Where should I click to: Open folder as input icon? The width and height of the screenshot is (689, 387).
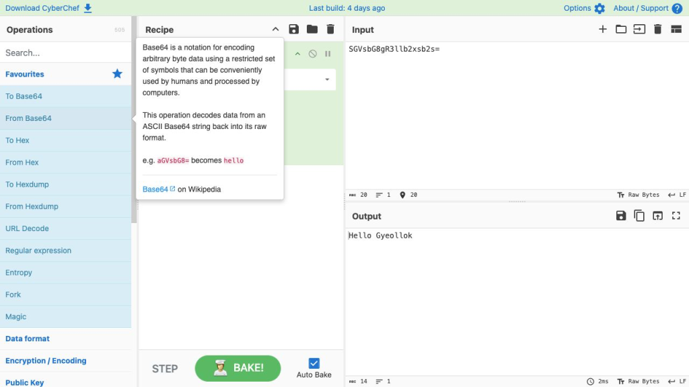(x=621, y=30)
